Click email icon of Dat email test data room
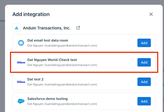Image resolution: width=164 pixels, height=112 pixels. (x=21, y=43)
